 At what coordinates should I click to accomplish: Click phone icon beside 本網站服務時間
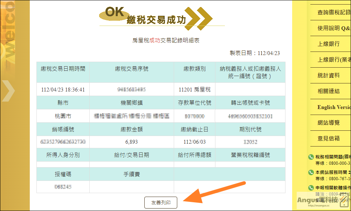click(x=311, y=172)
